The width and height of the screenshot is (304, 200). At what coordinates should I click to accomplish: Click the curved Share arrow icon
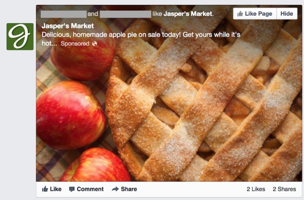click(115, 189)
